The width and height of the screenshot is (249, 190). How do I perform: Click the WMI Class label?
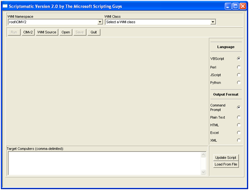pyautogui.click(x=112, y=16)
